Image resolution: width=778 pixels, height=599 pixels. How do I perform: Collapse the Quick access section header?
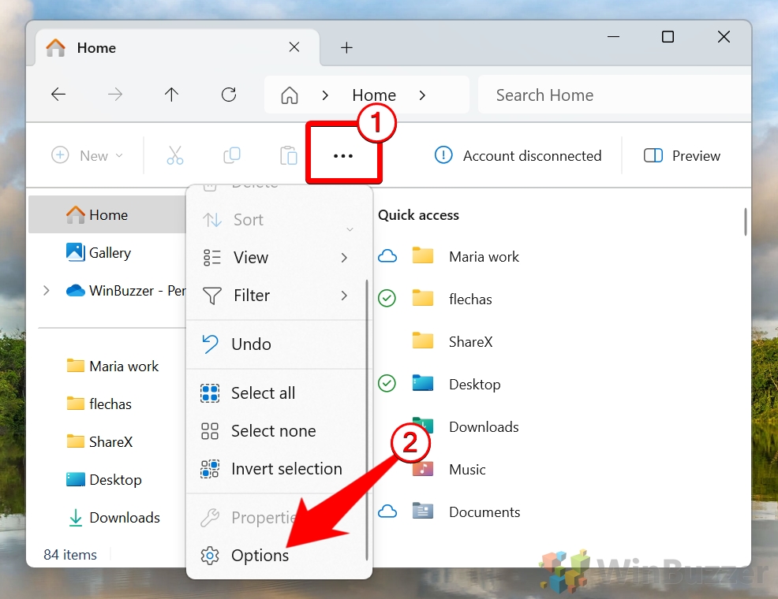[418, 215]
